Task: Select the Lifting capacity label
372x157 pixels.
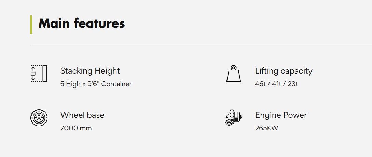Action: coord(284,71)
